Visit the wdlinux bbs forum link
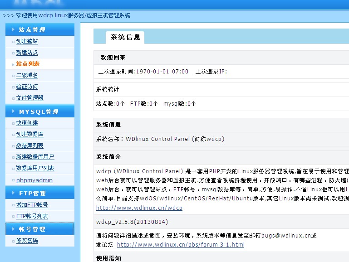The image size is (349, 262). click(x=180, y=245)
